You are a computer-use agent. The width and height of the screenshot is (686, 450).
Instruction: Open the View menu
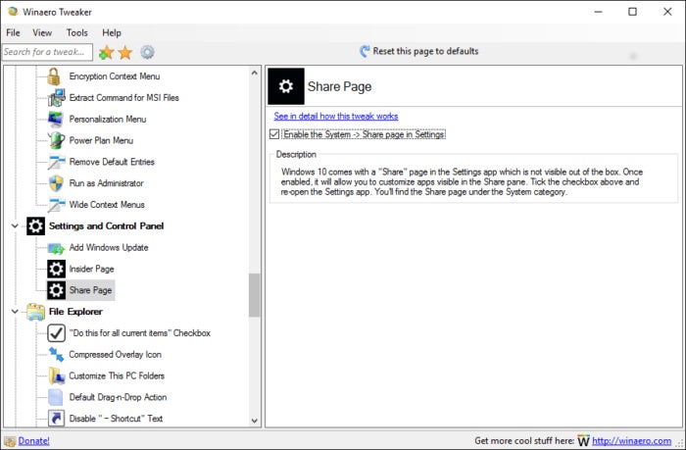pyautogui.click(x=42, y=32)
